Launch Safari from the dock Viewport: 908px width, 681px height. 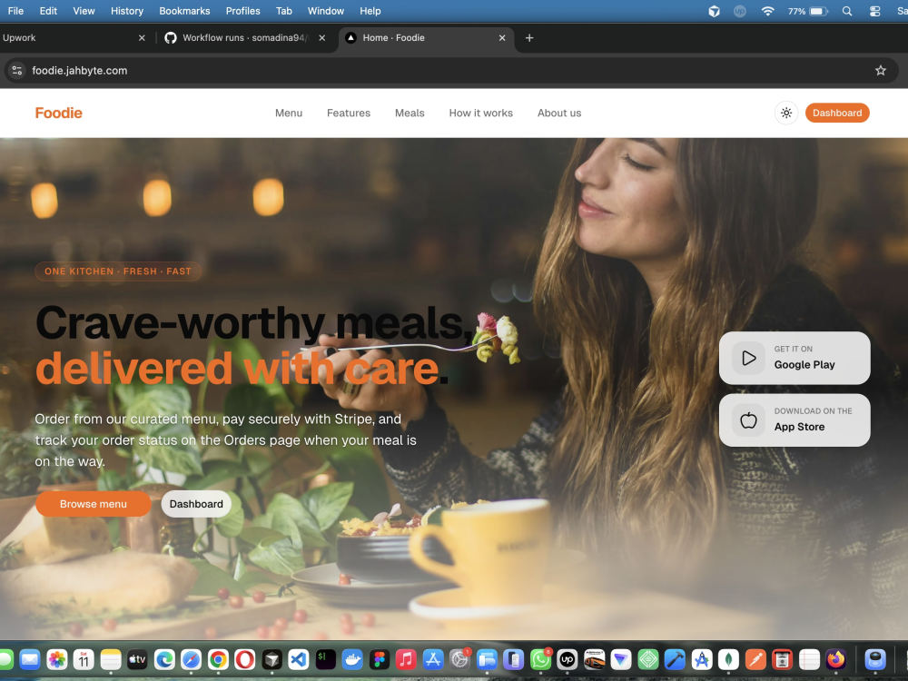pyautogui.click(x=191, y=659)
